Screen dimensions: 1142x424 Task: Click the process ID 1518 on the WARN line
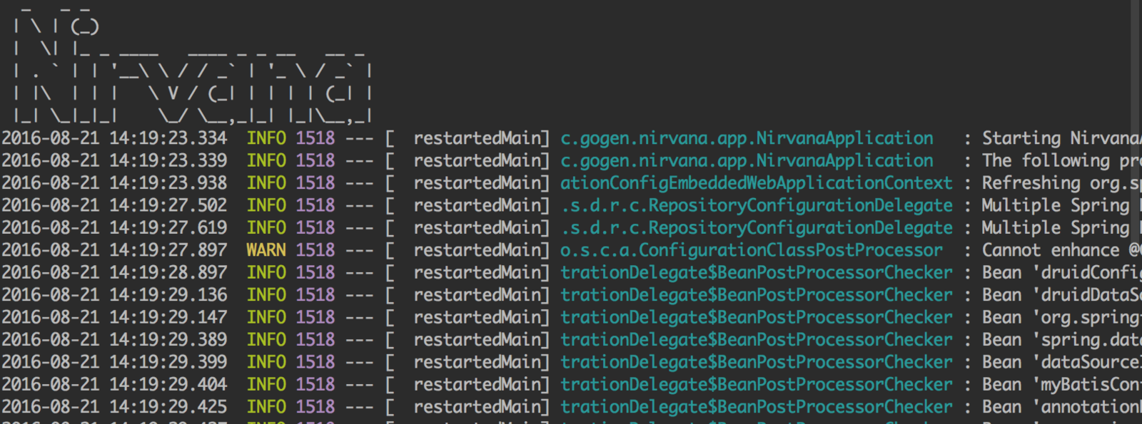[x=315, y=250]
